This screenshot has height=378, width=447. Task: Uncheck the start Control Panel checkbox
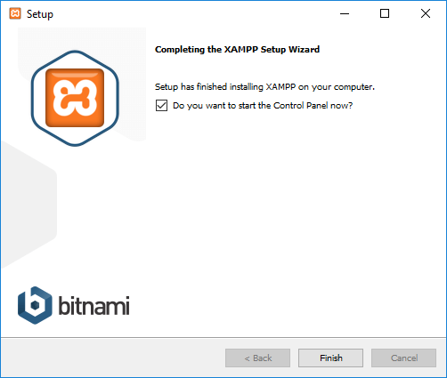(x=161, y=106)
